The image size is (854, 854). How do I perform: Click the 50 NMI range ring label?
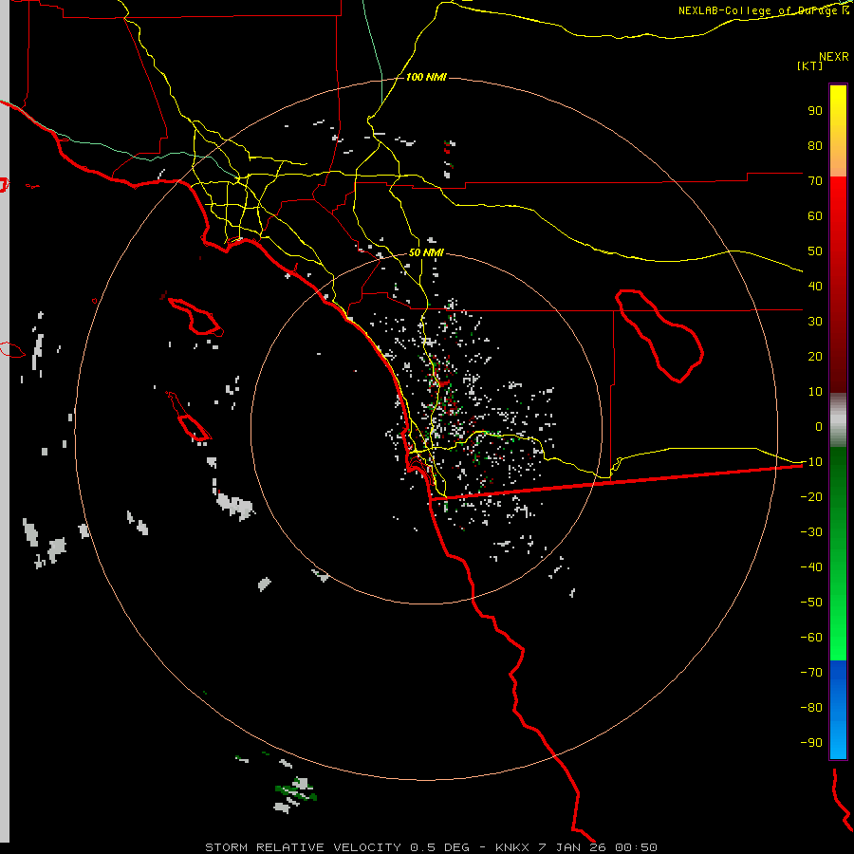(426, 252)
